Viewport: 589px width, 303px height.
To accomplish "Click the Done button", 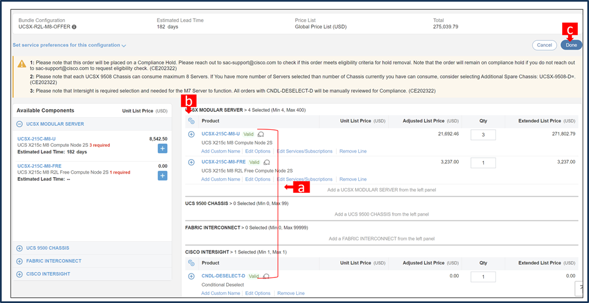I will [571, 45].
